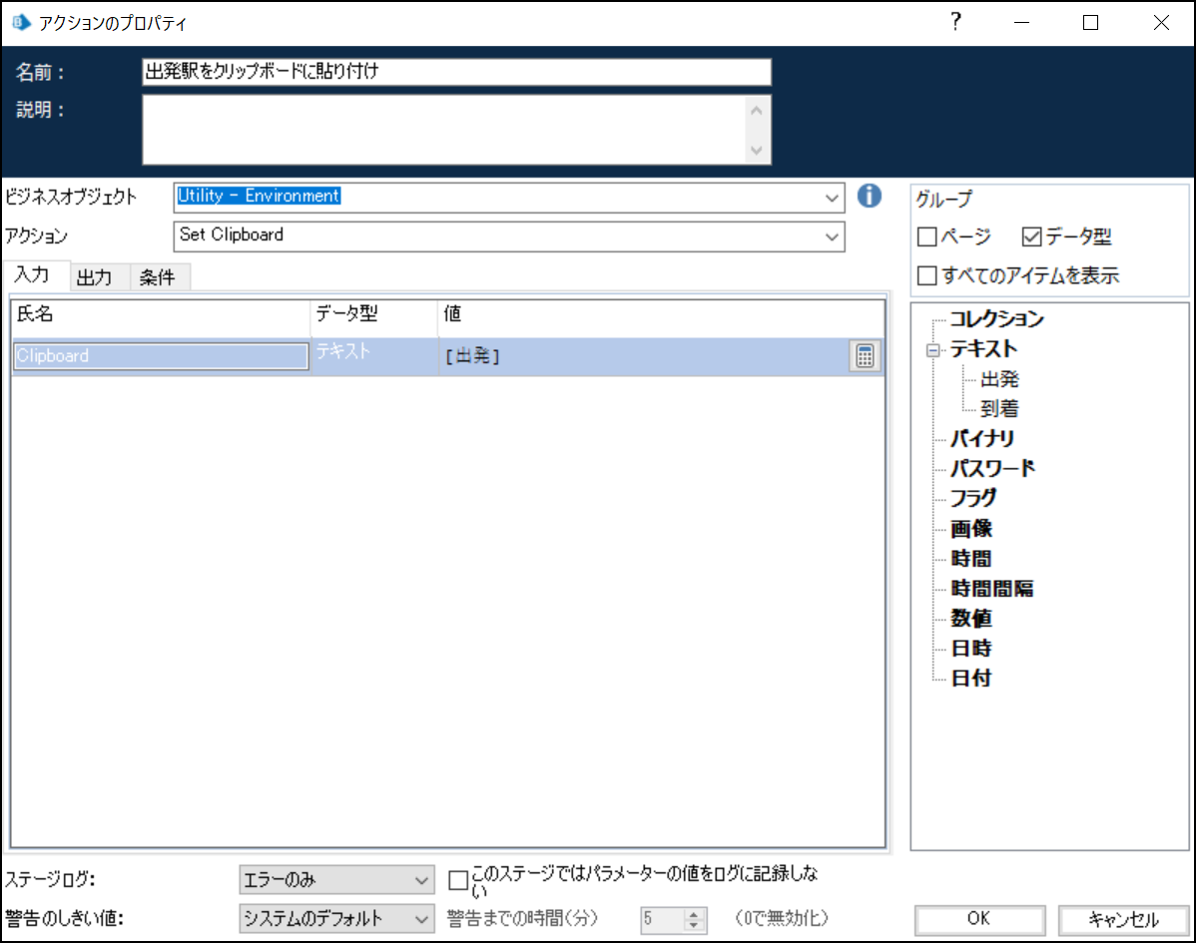The image size is (1196, 943).
Task: Open help with the question mark icon
Action: click(x=955, y=21)
